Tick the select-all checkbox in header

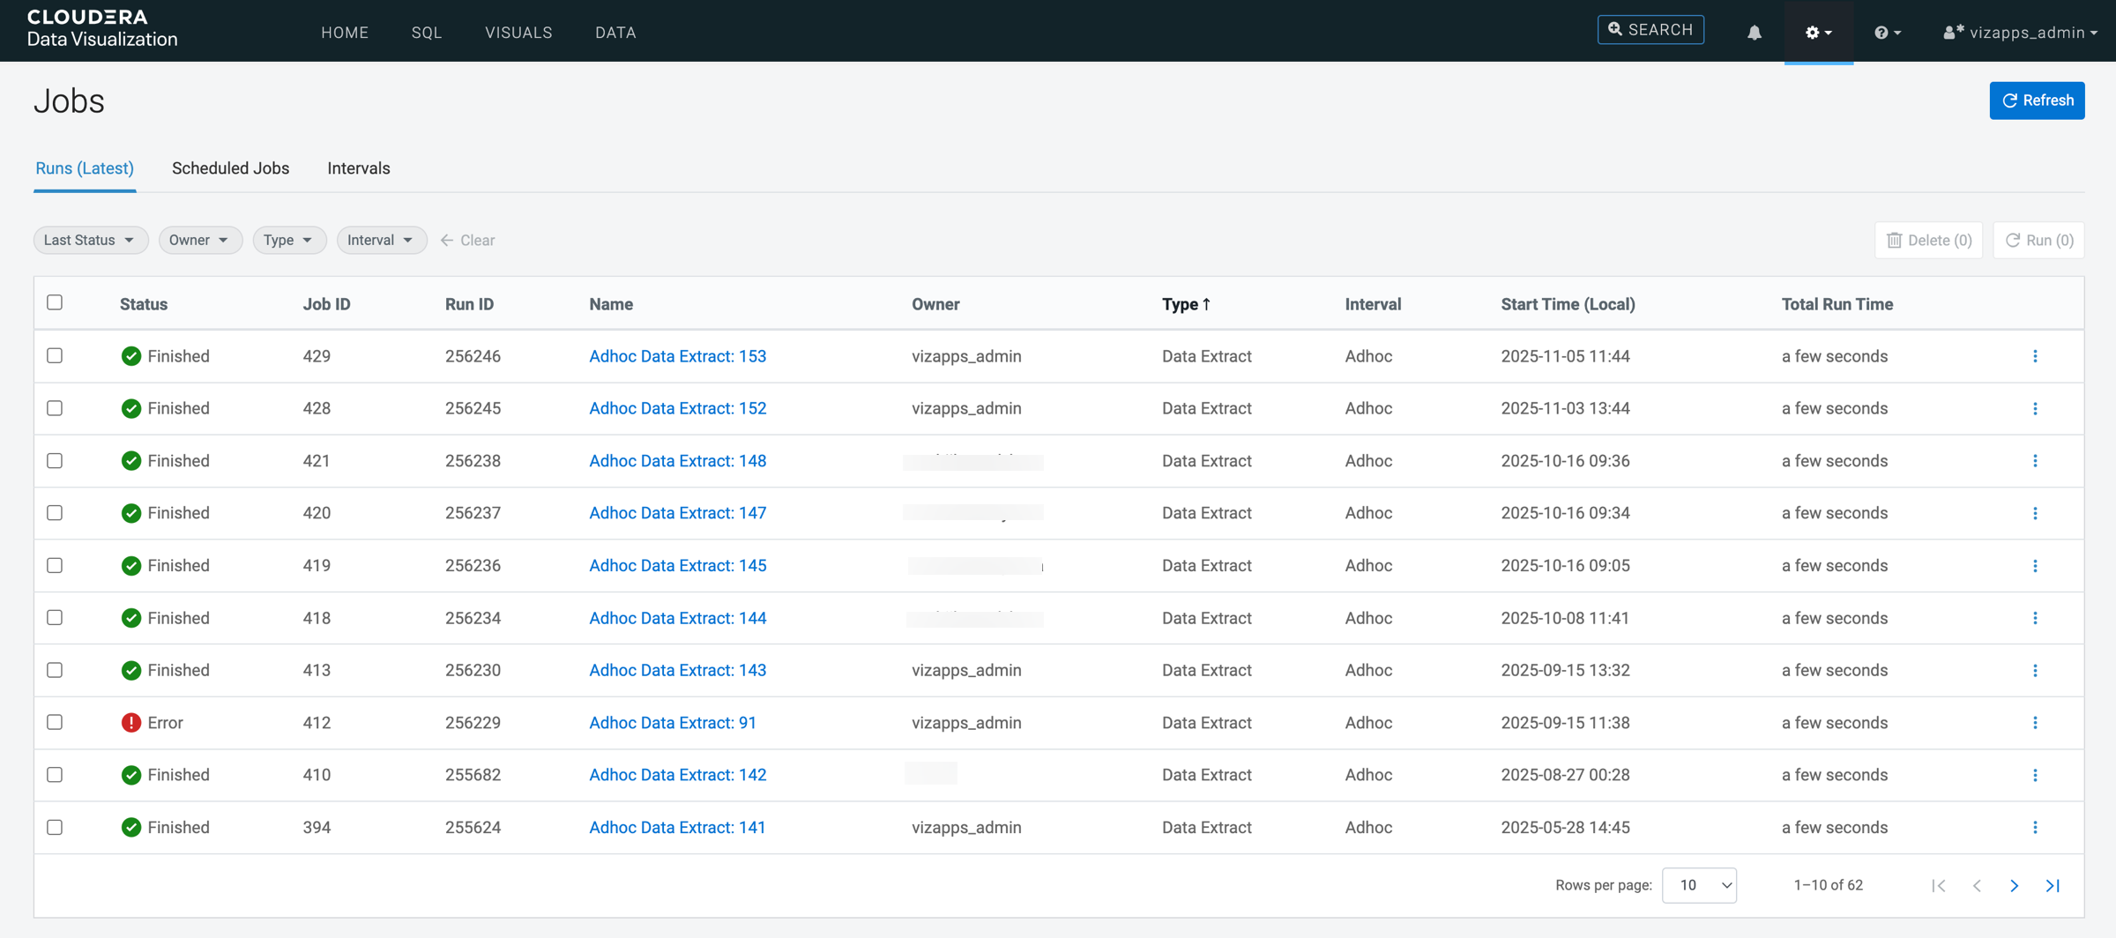pos(55,302)
